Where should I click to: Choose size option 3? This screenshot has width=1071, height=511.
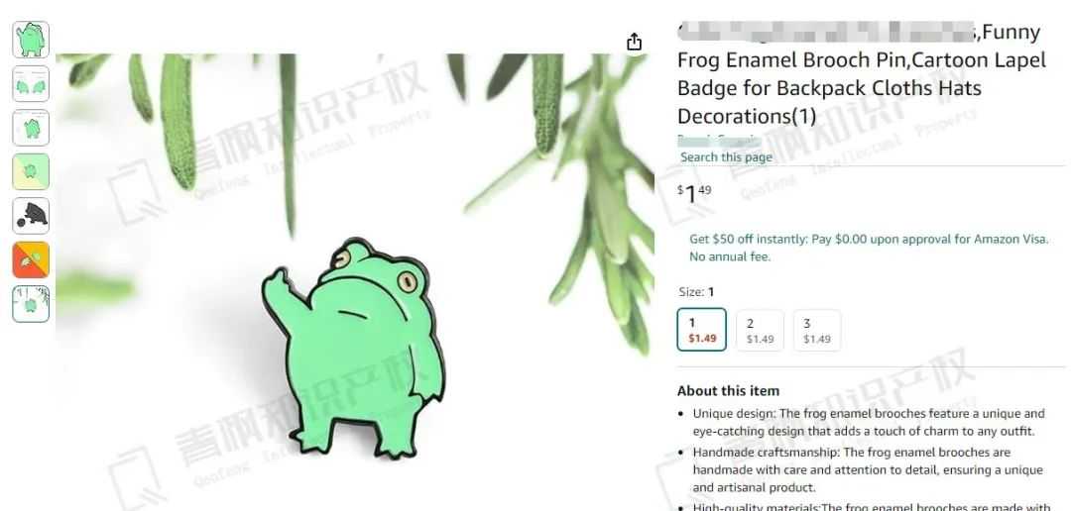click(x=817, y=330)
